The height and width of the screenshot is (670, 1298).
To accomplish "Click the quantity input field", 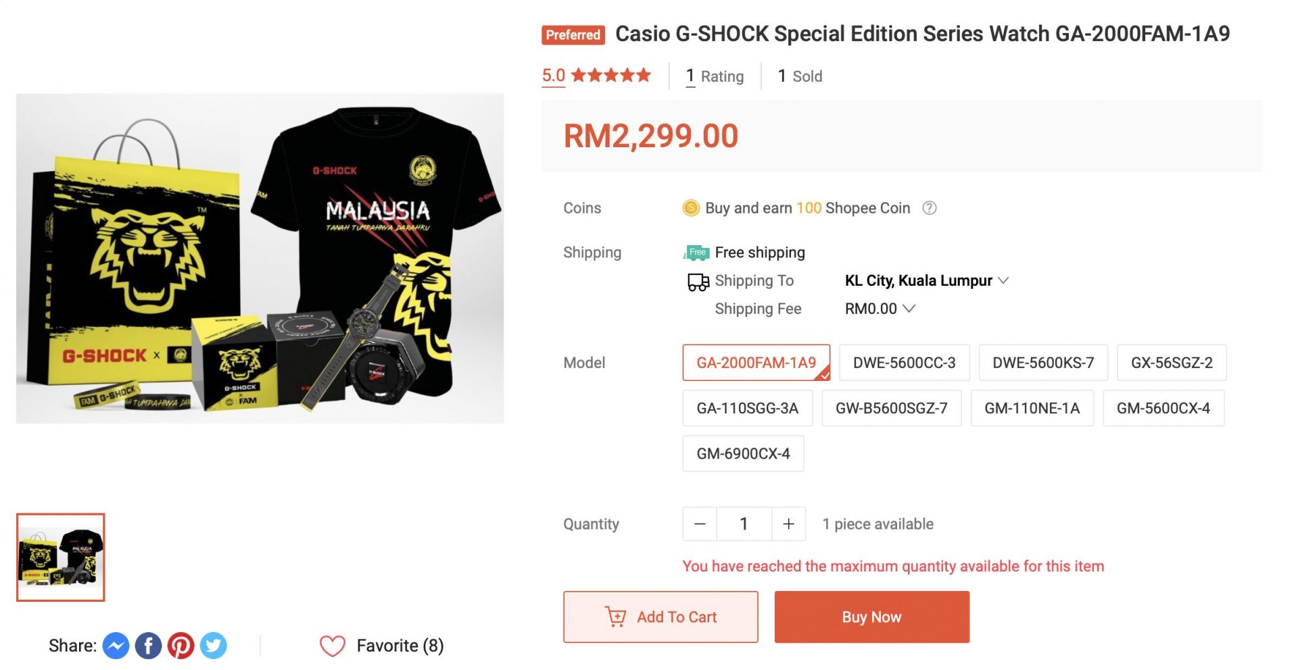I will [x=744, y=524].
